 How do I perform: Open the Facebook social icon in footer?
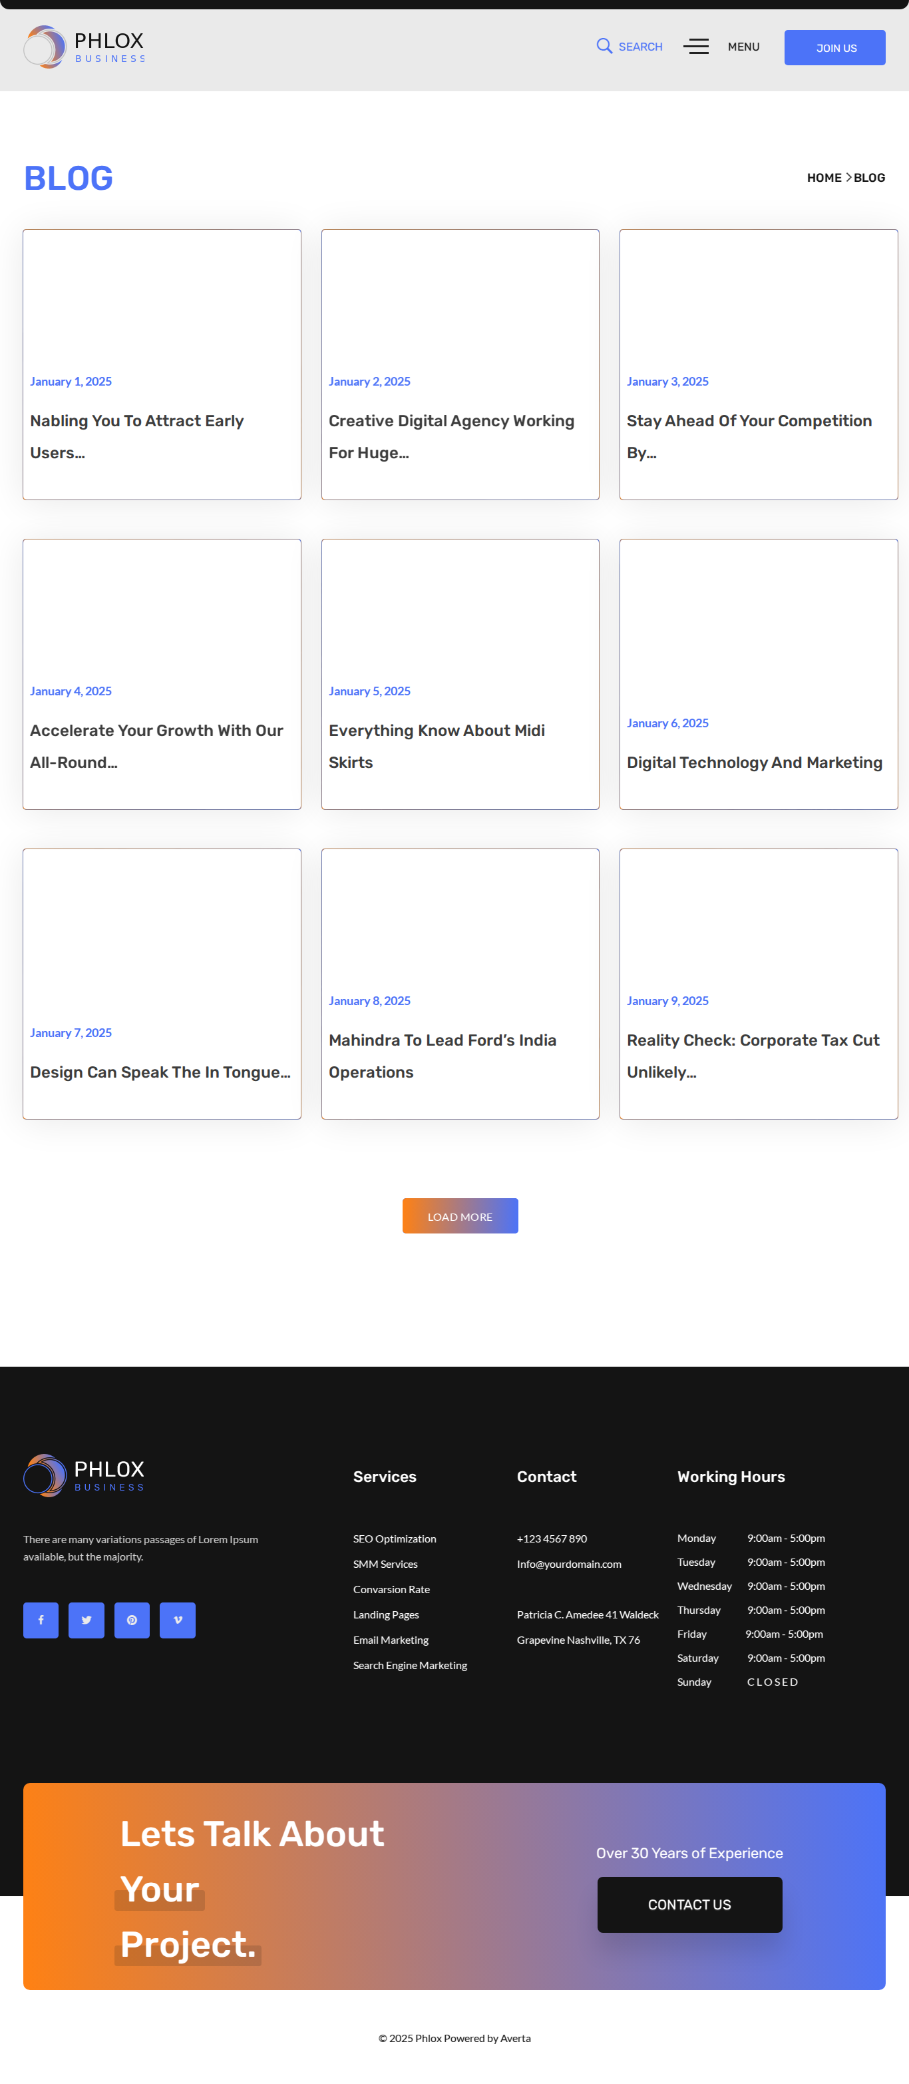tap(41, 1620)
